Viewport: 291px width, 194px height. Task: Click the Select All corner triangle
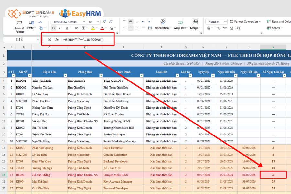tap(4, 47)
